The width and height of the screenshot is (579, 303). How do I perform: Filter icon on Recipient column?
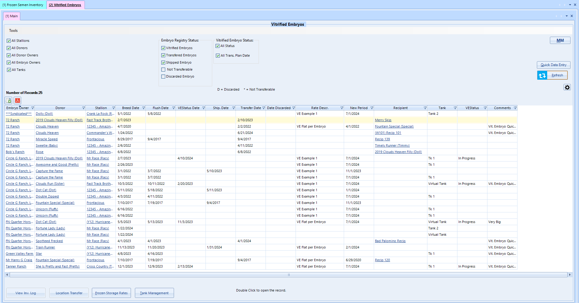click(425, 108)
